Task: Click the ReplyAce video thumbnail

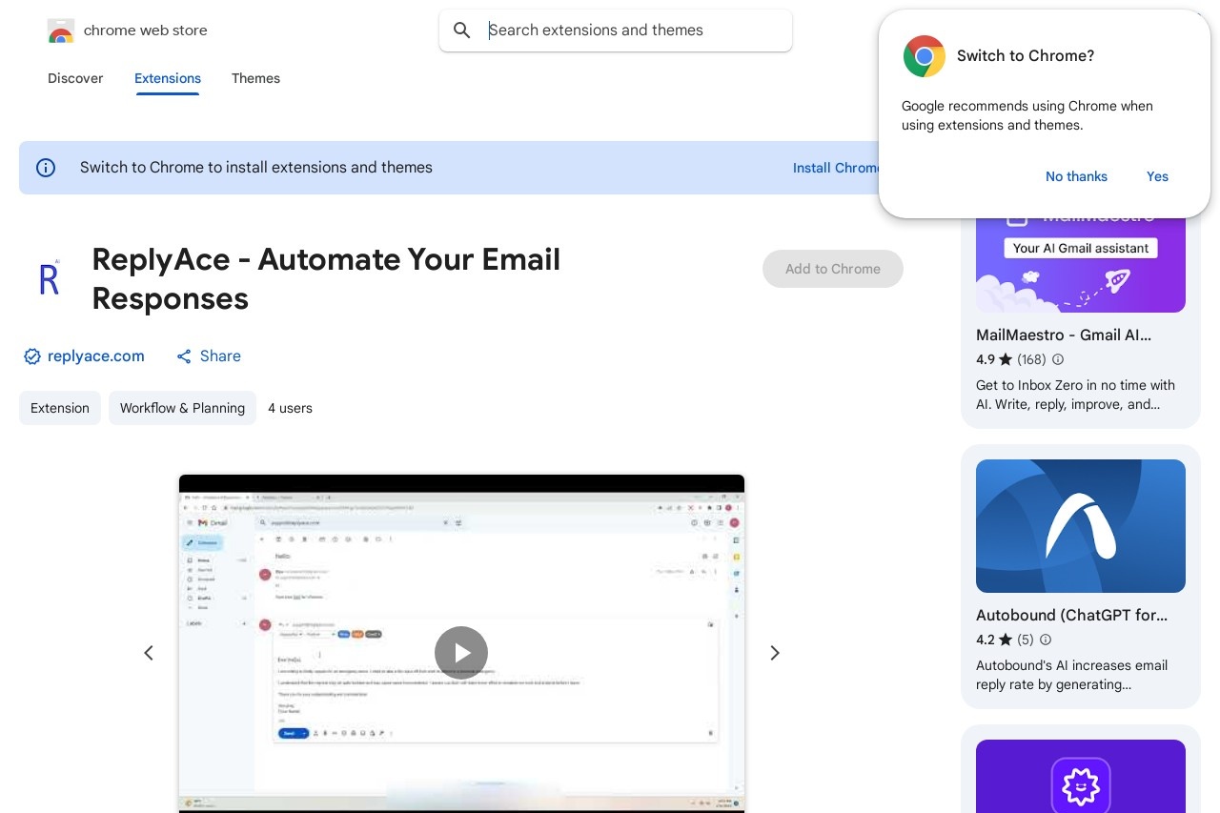Action: coord(461,643)
